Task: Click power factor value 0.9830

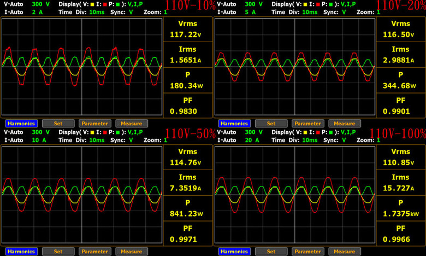Action: [x=184, y=111]
